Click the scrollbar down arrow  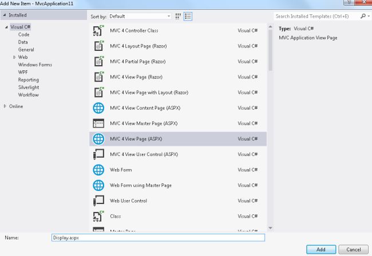(x=270, y=228)
